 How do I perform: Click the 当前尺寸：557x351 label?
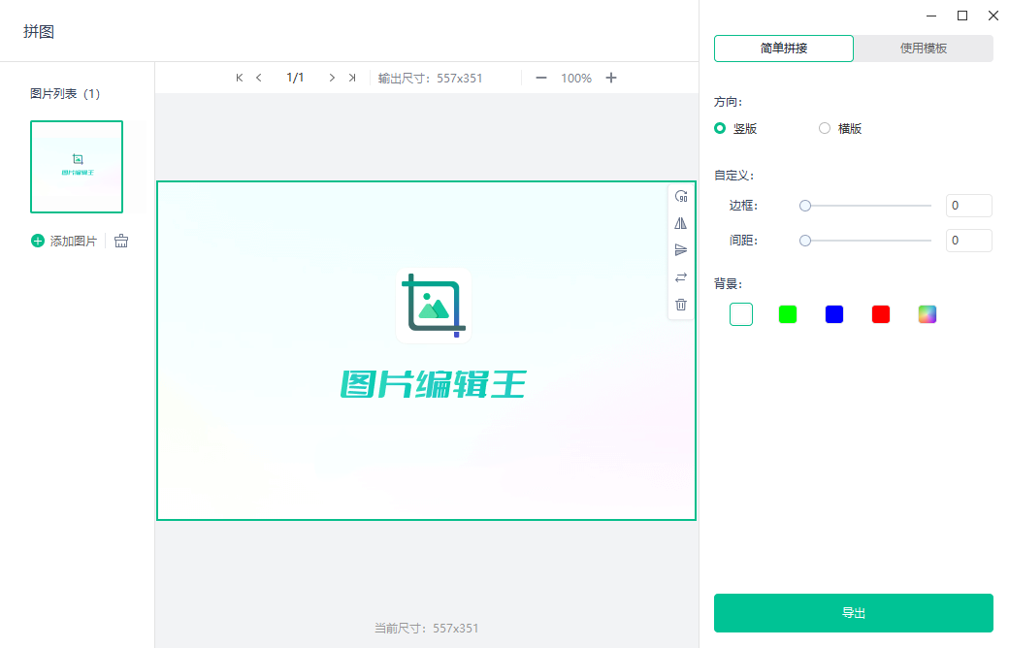click(x=427, y=628)
